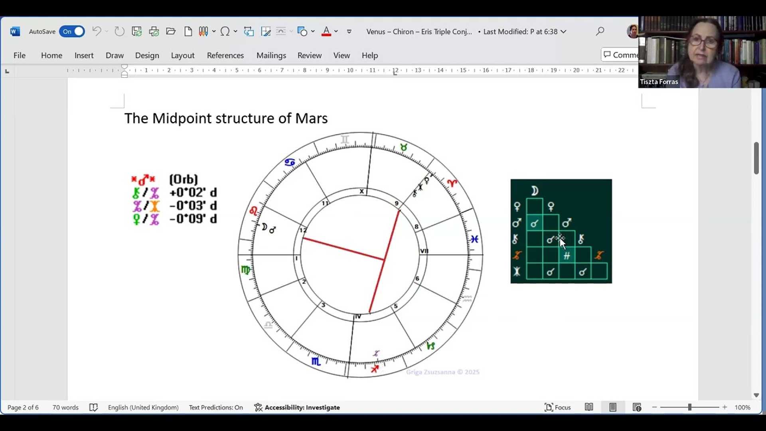
Task: Switch to the Design tab
Action: point(147,55)
